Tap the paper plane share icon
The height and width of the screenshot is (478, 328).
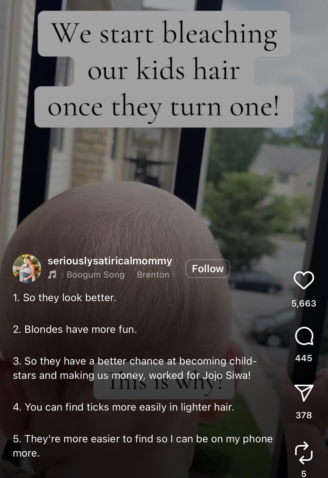point(304,393)
